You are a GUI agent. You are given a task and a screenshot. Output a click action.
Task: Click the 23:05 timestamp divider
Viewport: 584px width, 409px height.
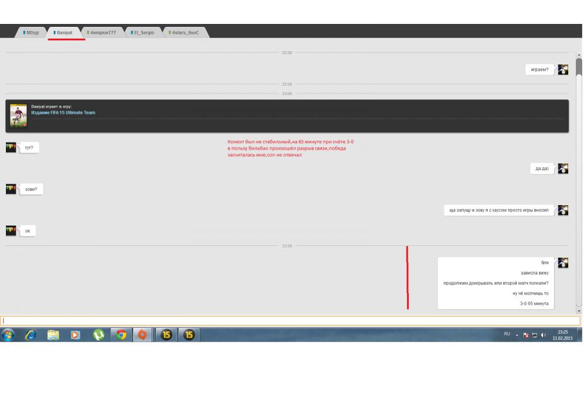287,94
